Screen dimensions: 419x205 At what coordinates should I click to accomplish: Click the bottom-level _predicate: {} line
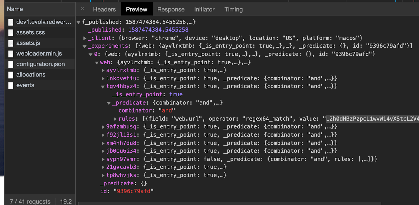[x=123, y=183]
